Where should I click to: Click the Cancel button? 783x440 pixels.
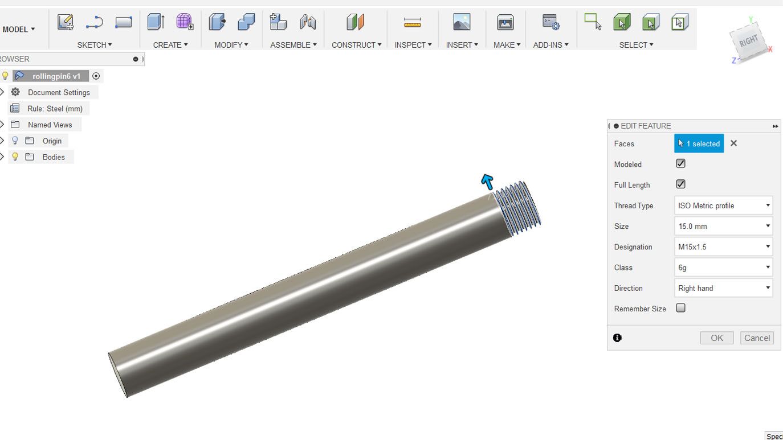pos(757,338)
